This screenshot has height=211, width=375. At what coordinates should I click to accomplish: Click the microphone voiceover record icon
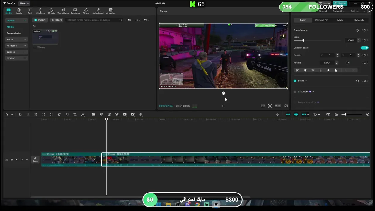click(277, 115)
